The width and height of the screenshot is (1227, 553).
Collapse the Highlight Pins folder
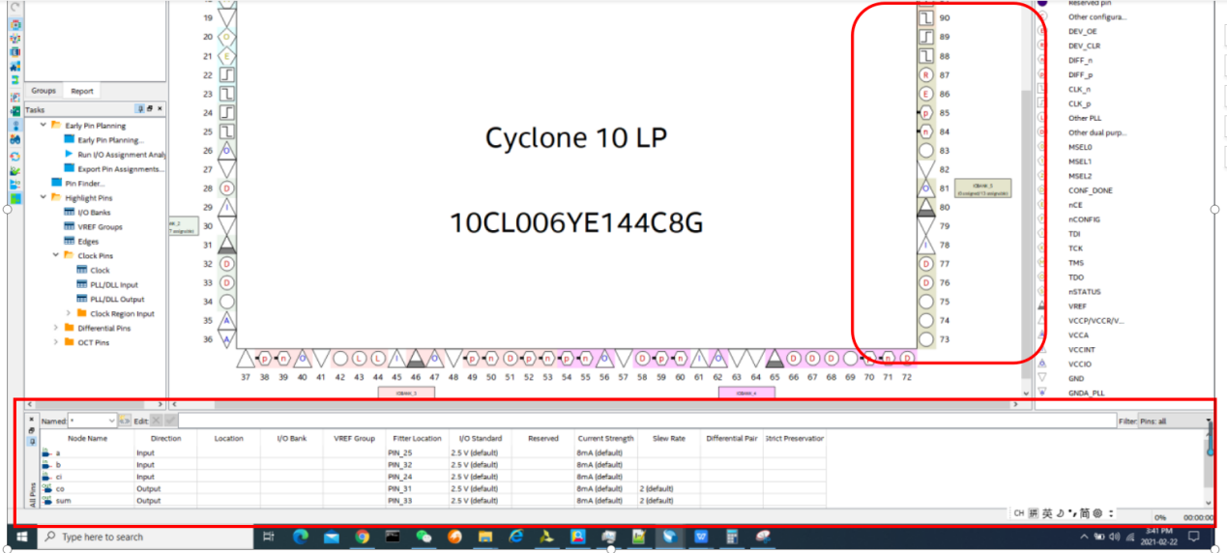click(x=43, y=198)
